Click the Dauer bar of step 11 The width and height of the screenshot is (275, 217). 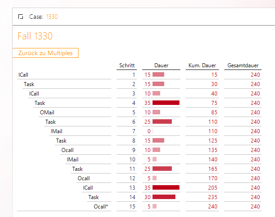pos(162,169)
